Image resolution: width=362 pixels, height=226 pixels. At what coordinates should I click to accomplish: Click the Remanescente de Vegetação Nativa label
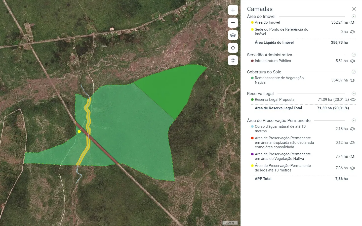pos(279,80)
